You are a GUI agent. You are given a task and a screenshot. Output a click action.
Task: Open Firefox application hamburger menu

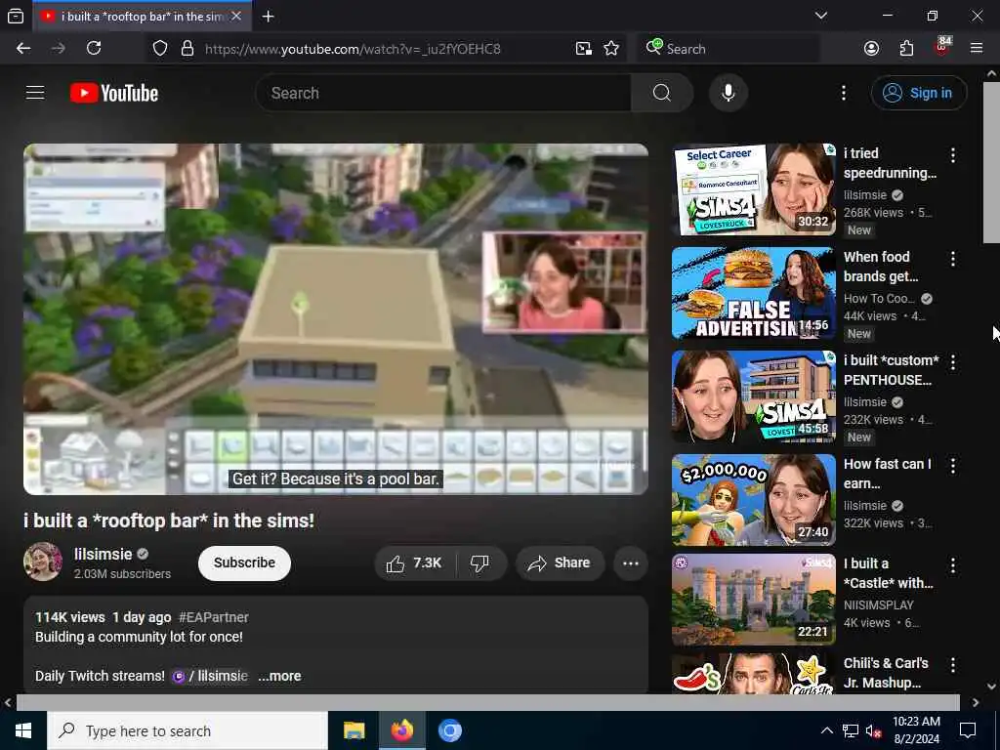[x=977, y=49]
